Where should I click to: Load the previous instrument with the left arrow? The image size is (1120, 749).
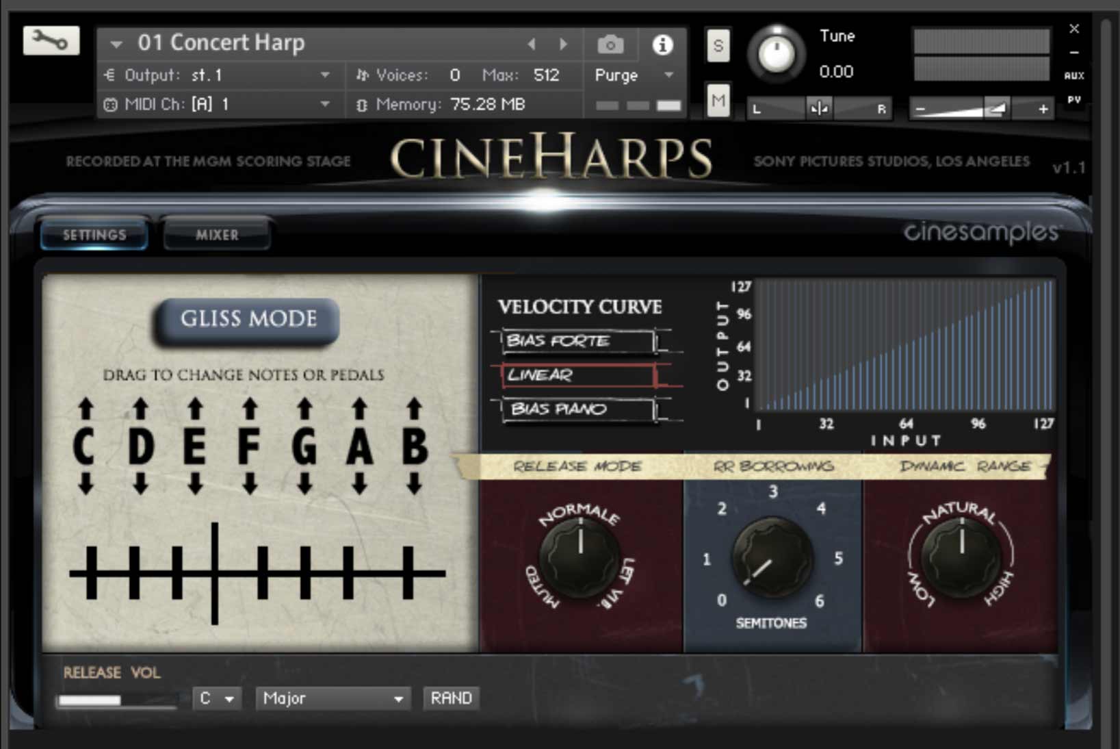click(532, 44)
